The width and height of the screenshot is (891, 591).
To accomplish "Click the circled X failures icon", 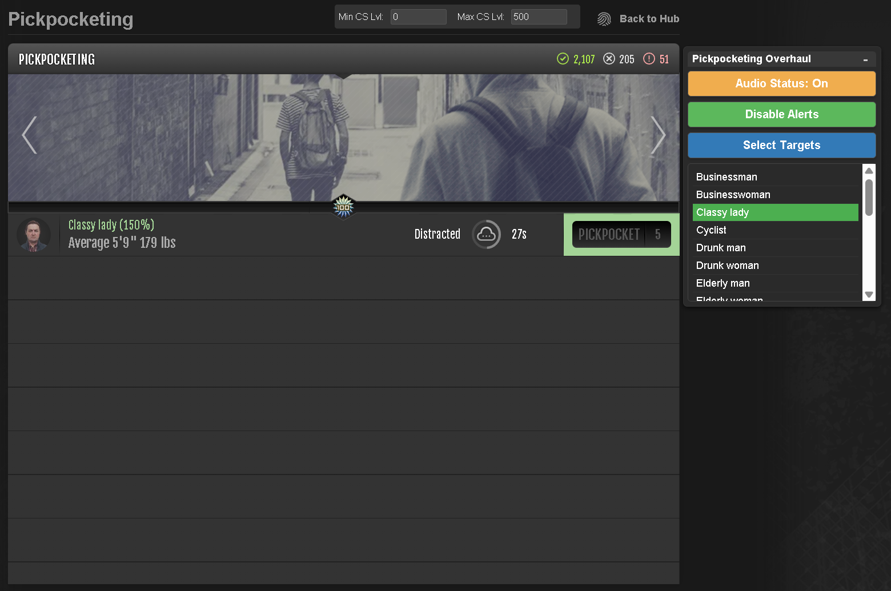I will coord(609,59).
